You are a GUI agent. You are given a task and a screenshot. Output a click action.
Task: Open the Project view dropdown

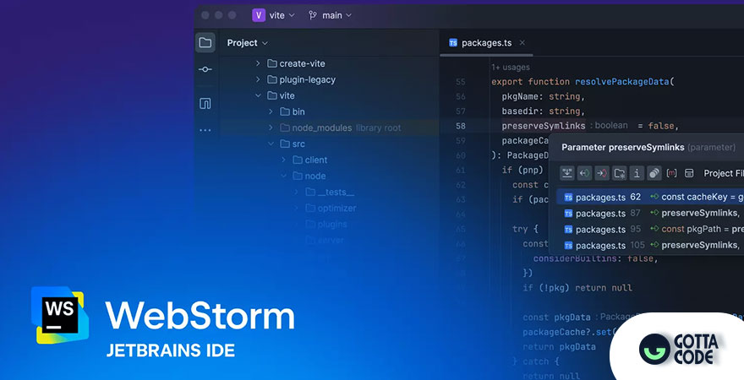247,42
